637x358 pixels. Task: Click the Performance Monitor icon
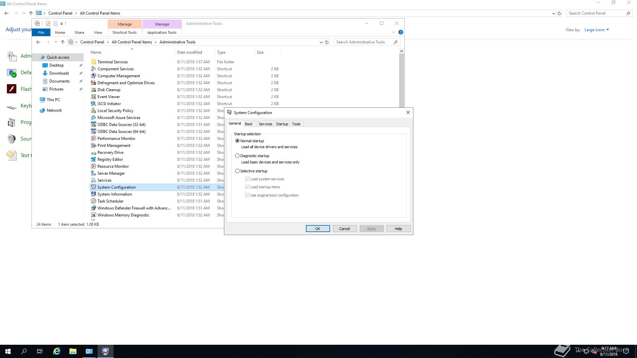94,139
